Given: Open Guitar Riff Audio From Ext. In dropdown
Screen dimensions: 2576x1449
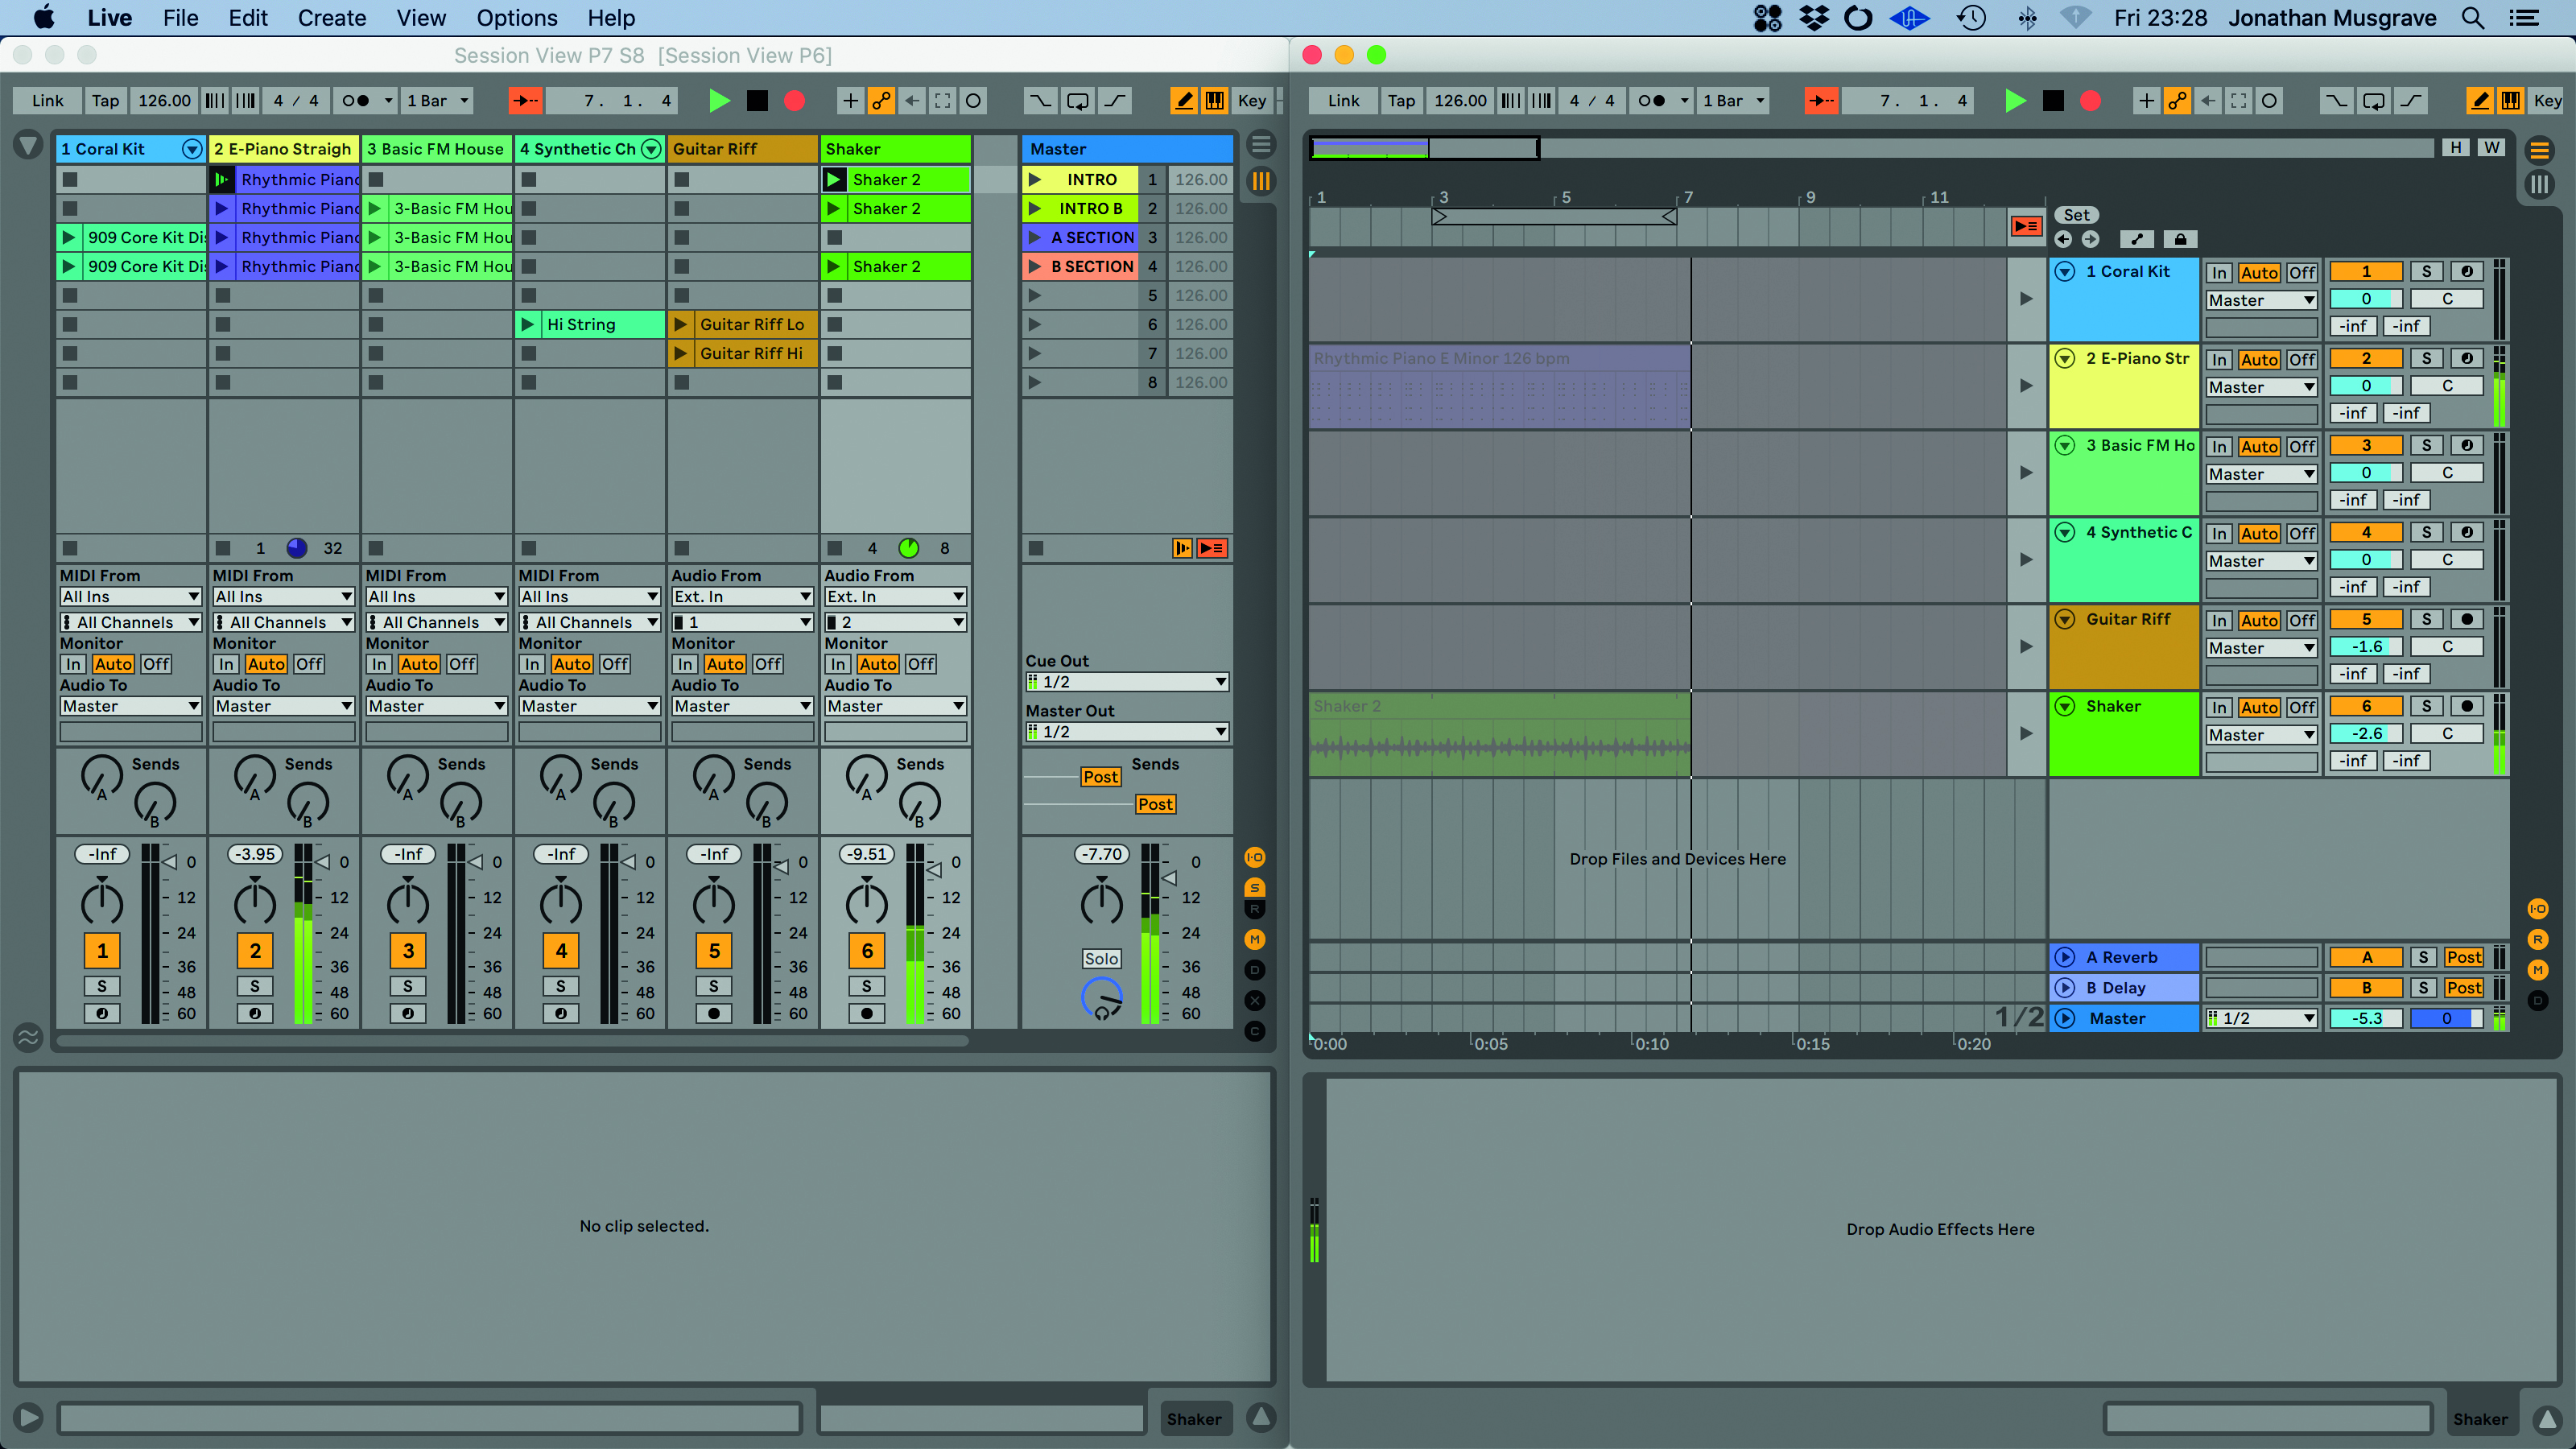Looking at the screenshot, I should (x=741, y=596).
